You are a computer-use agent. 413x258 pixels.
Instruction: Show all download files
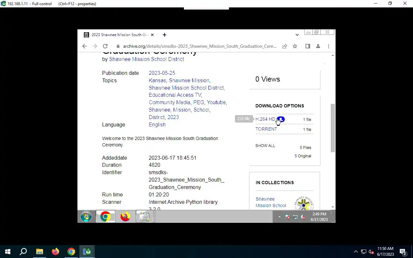(x=265, y=146)
